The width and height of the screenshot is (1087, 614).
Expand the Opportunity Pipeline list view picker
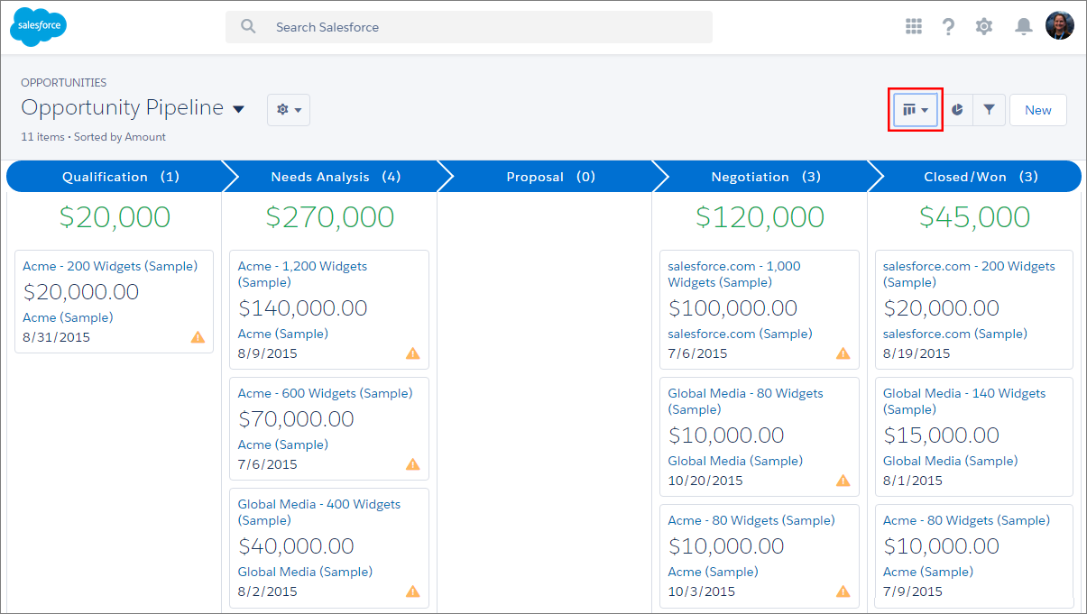238,109
